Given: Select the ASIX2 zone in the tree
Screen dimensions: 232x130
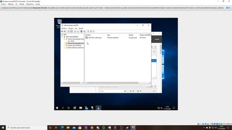Looking at the screenshot, I should tap(72, 41).
